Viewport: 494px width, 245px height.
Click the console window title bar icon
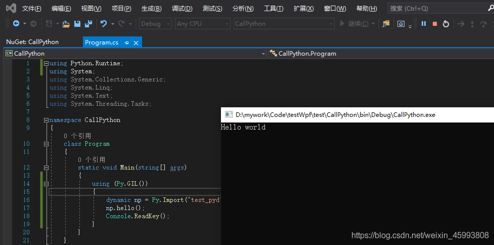coord(229,115)
